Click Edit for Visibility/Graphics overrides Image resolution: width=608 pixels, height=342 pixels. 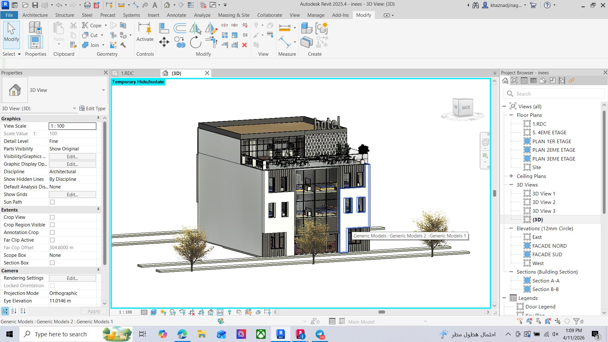click(x=72, y=156)
